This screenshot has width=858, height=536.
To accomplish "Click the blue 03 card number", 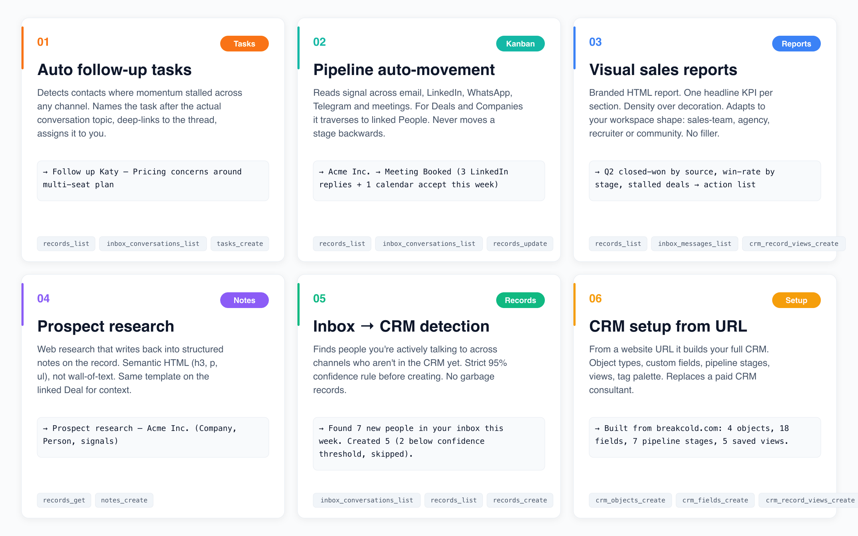I will 595,42.
